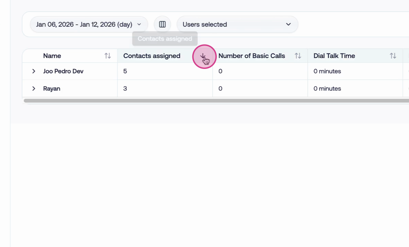The image size is (409, 247).
Task: Open the date range dropdown Jan 06, 2026
Action: coord(89,24)
